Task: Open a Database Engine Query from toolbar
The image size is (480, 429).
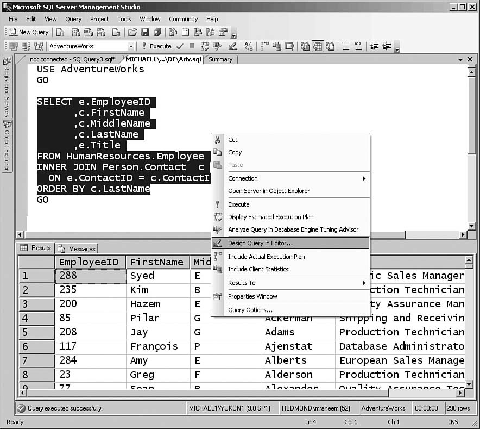Action: click(60, 32)
